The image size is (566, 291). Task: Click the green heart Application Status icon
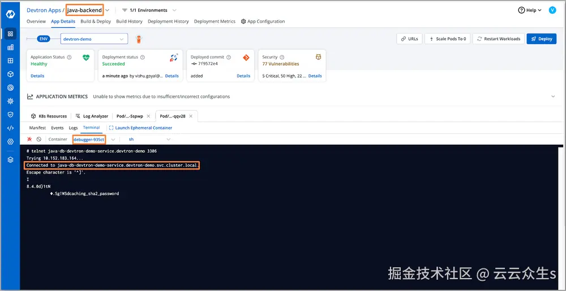tap(86, 58)
